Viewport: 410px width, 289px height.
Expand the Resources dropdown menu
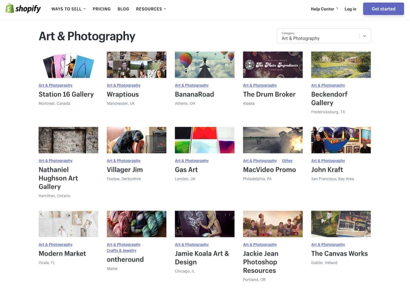(151, 9)
